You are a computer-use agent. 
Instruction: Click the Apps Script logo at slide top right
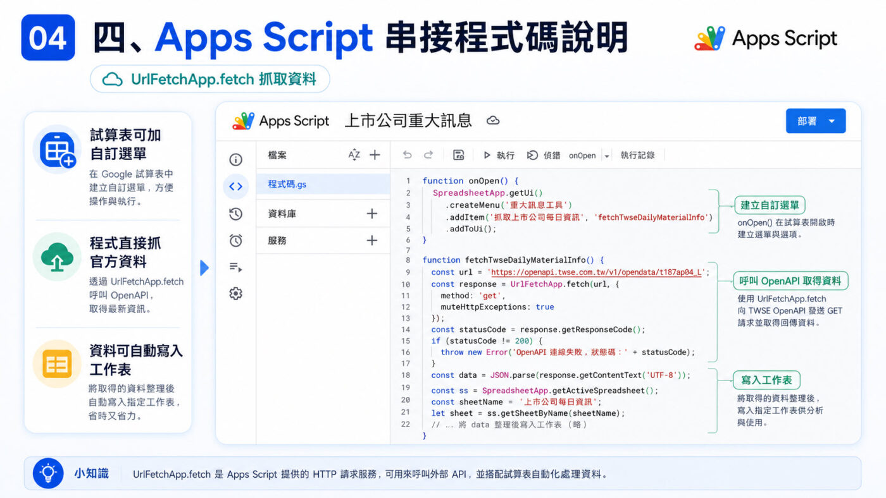pyautogui.click(x=709, y=39)
